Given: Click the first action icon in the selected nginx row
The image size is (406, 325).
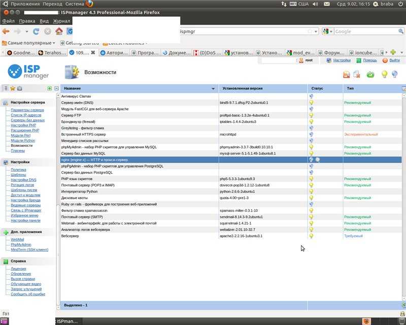Looking at the screenshot, I should [x=311, y=159].
